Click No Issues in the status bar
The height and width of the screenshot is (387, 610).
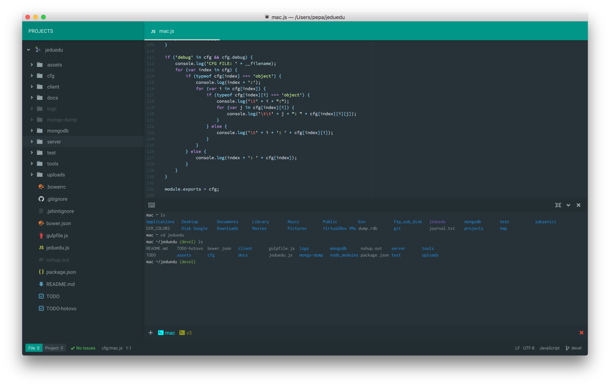[83, 348]
